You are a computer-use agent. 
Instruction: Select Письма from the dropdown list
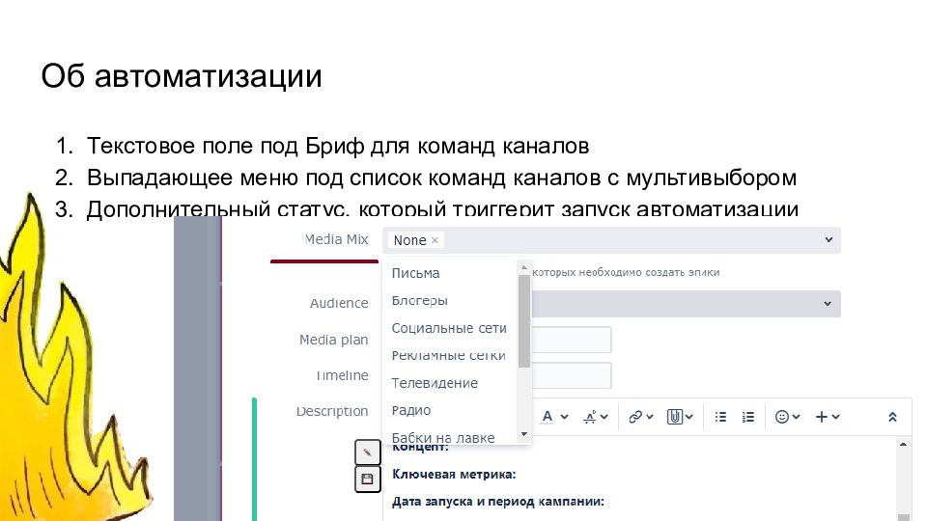coord(415,273)
